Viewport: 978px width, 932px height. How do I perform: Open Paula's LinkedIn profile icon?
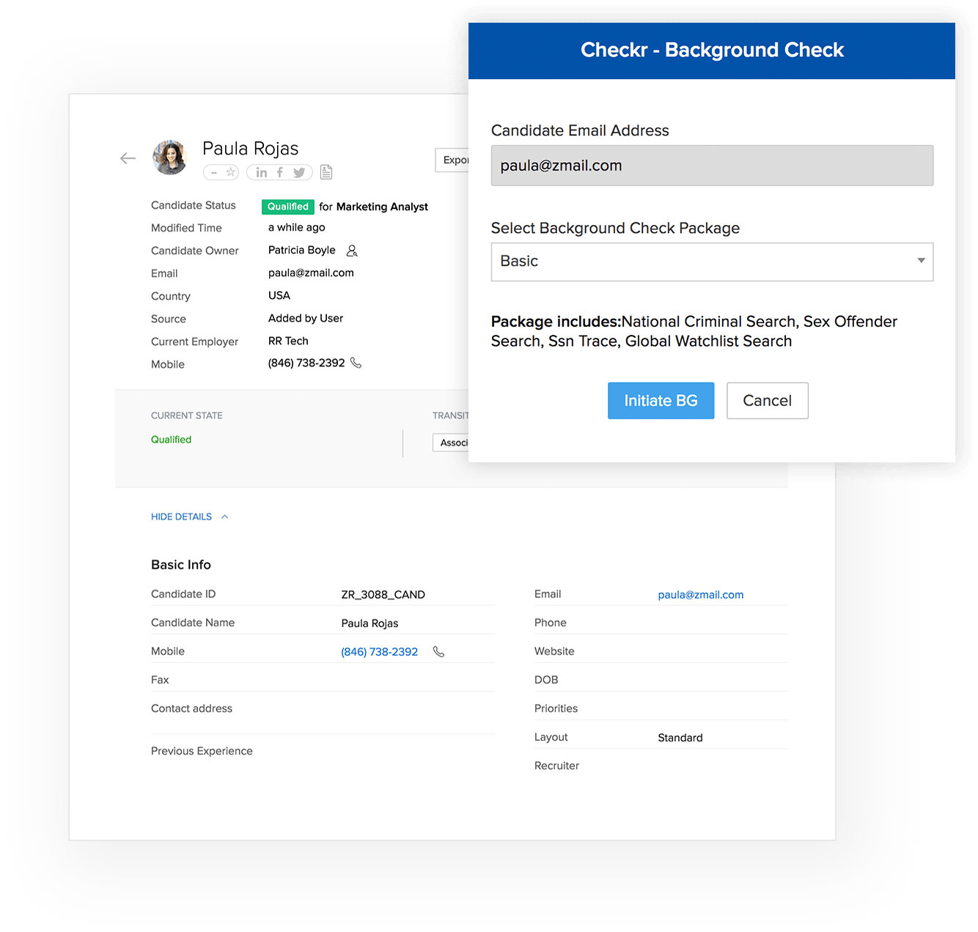[262, 172]
